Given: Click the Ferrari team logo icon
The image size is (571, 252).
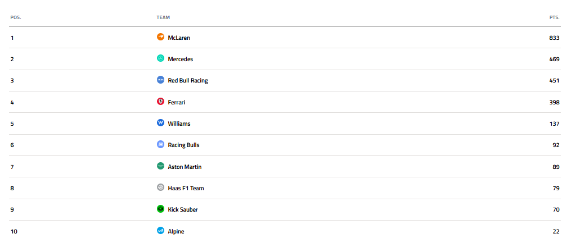Looking at the screenshot, I should pos(160,102).
